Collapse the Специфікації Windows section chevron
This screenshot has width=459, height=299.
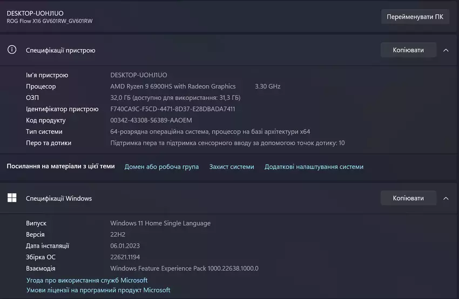click(x=446, y=198)
